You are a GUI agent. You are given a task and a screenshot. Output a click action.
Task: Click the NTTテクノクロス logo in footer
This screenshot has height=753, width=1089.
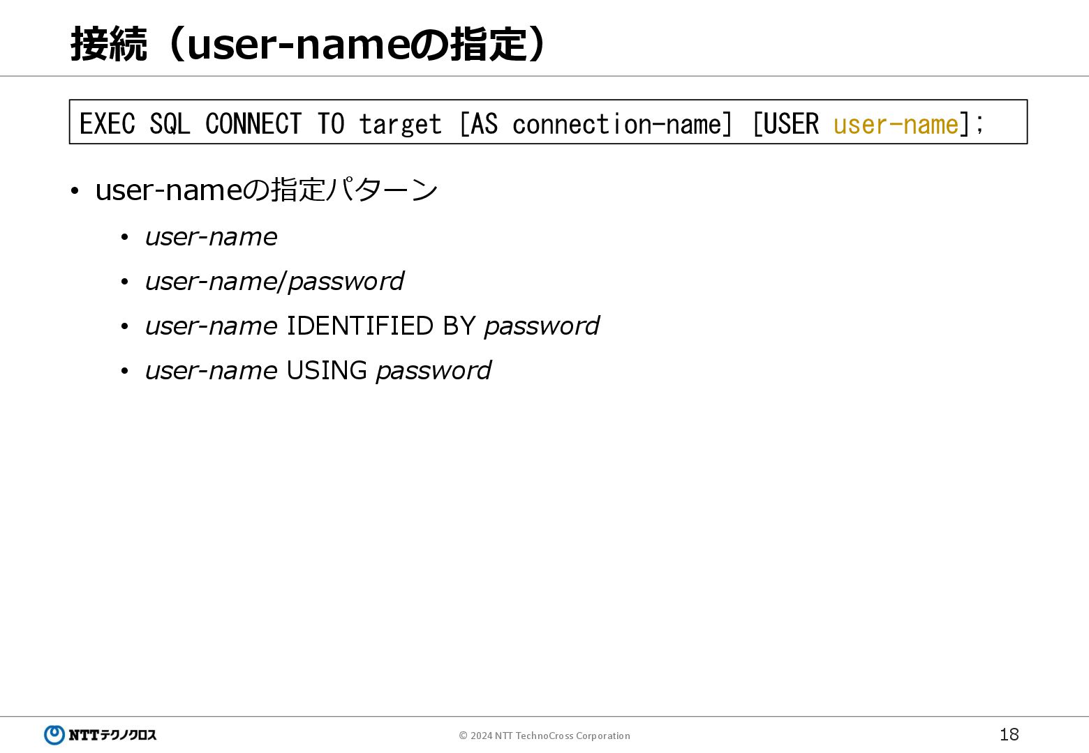pos(101,735)
